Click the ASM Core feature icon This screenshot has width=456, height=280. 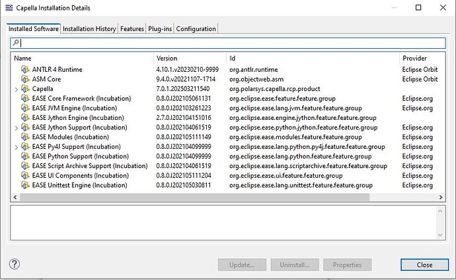pos(25,79)
